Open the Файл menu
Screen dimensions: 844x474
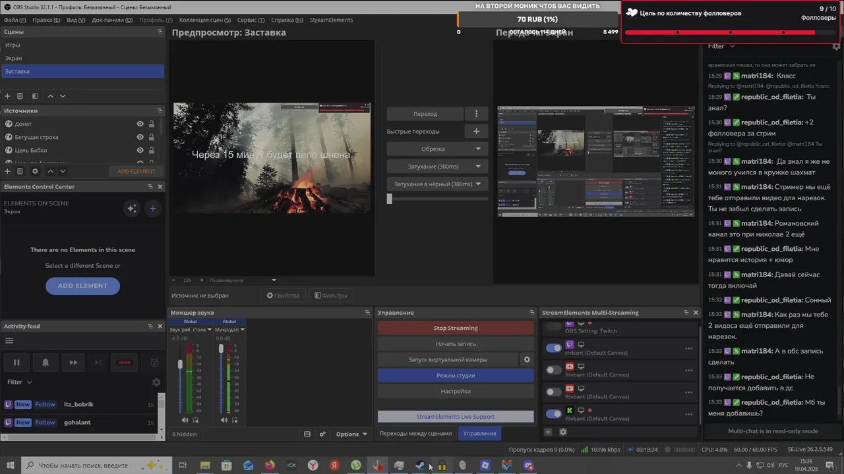pos(13,20)
